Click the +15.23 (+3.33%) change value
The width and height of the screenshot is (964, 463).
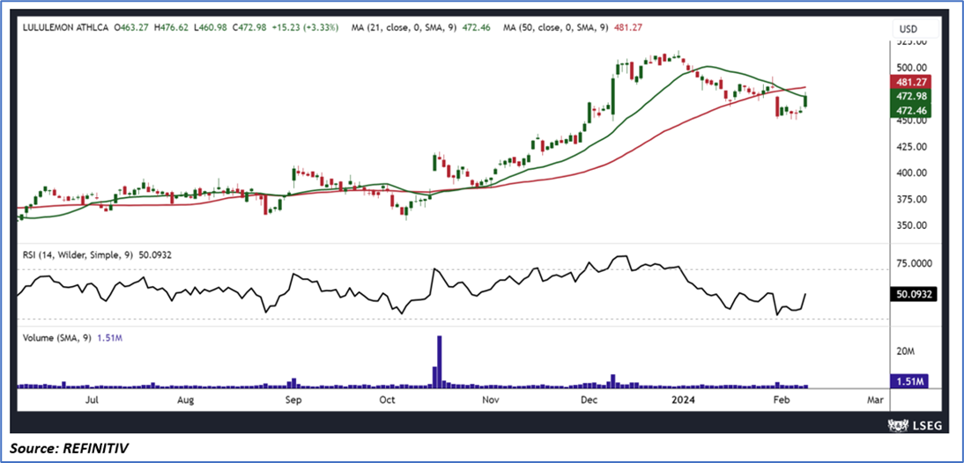point(304,27)
